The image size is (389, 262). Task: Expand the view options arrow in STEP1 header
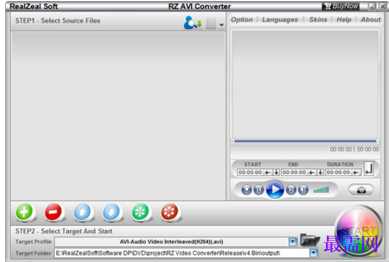click(221, 25)
